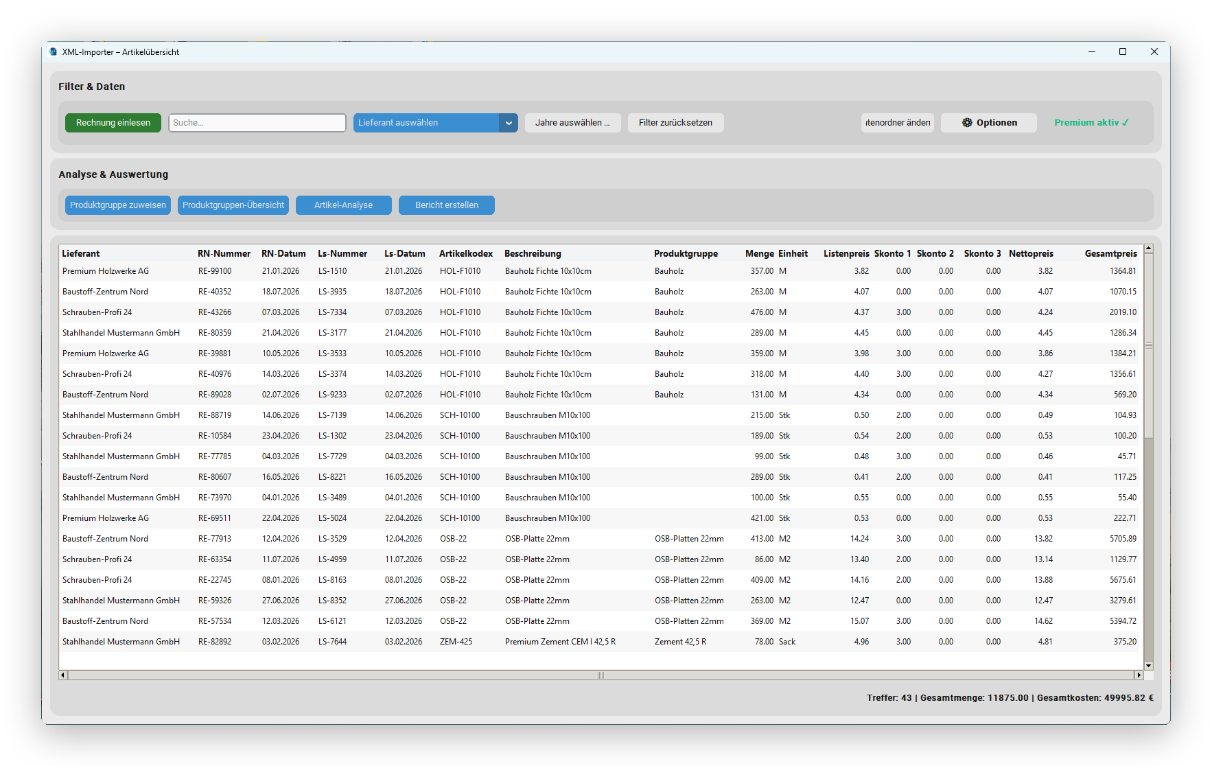The height and width of the screenshot is (766, 1212).
Task: Click date 16.05.2026 in RN-Datum column
Action: coord(281,477)
